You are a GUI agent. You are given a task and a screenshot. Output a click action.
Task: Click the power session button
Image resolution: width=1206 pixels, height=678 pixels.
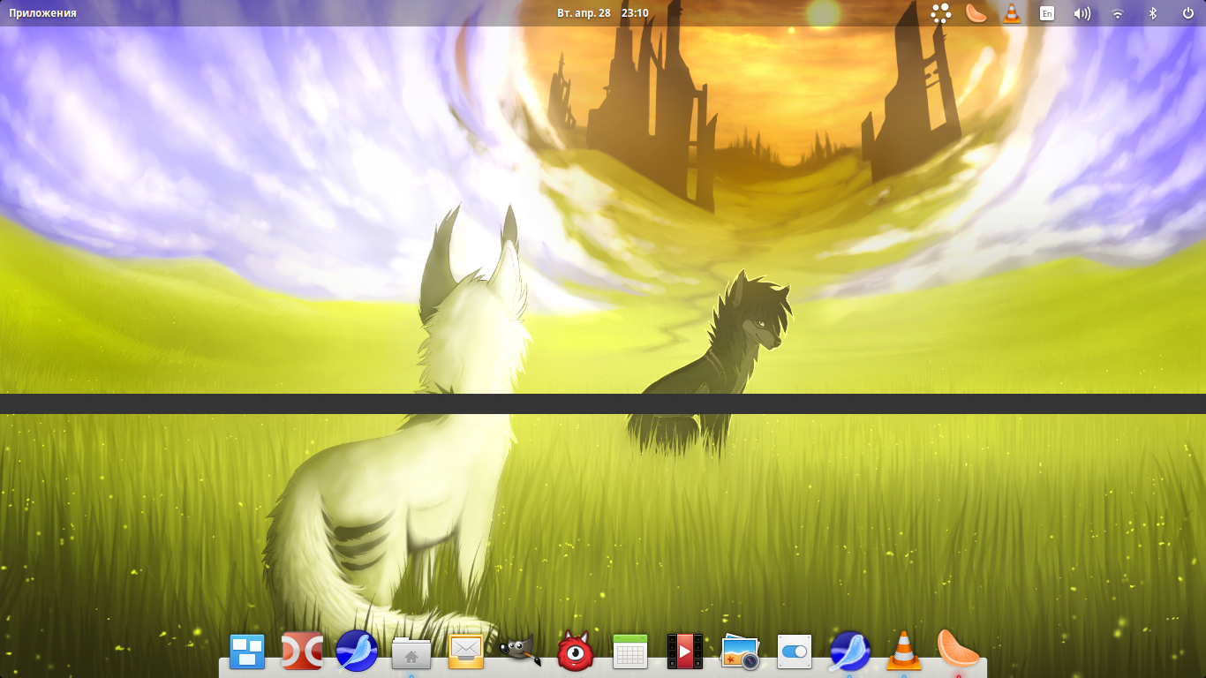point(1188,13)
